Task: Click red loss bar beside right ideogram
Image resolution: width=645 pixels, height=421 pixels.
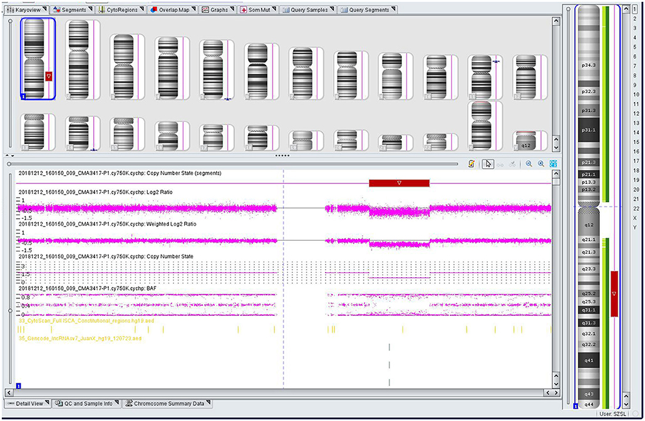Action: (x=614, y=293)
